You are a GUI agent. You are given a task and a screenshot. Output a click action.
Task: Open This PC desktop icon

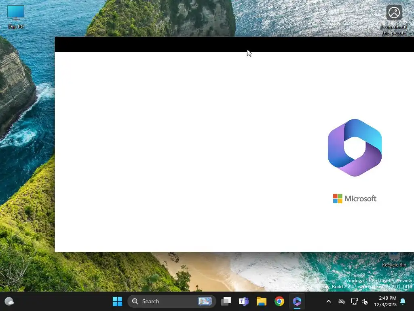(x=16, y=17)
